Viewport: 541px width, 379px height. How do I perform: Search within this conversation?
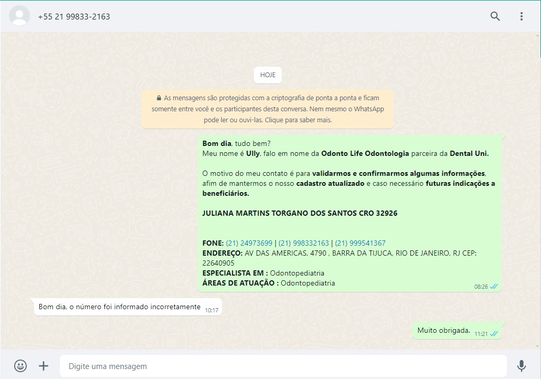point(495,16)
